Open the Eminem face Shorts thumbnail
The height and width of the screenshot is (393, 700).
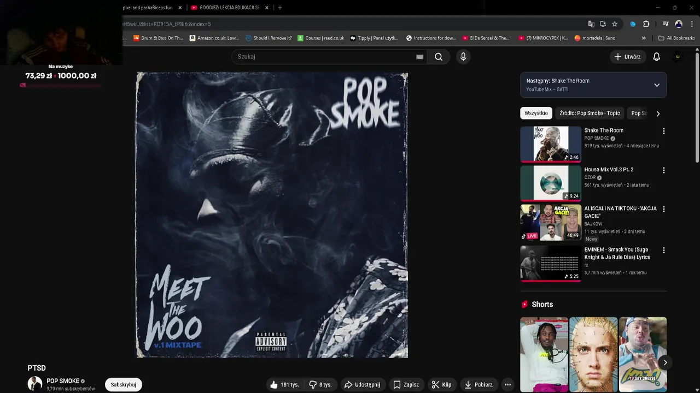tap(593, 354)
